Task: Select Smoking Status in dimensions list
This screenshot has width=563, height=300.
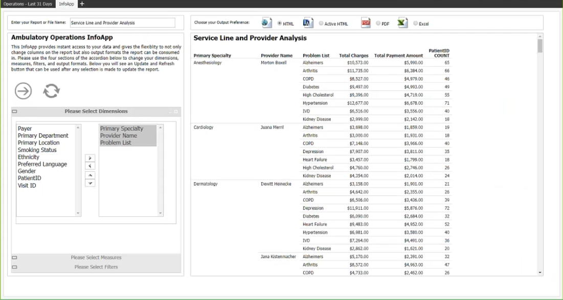Action: 37,150
